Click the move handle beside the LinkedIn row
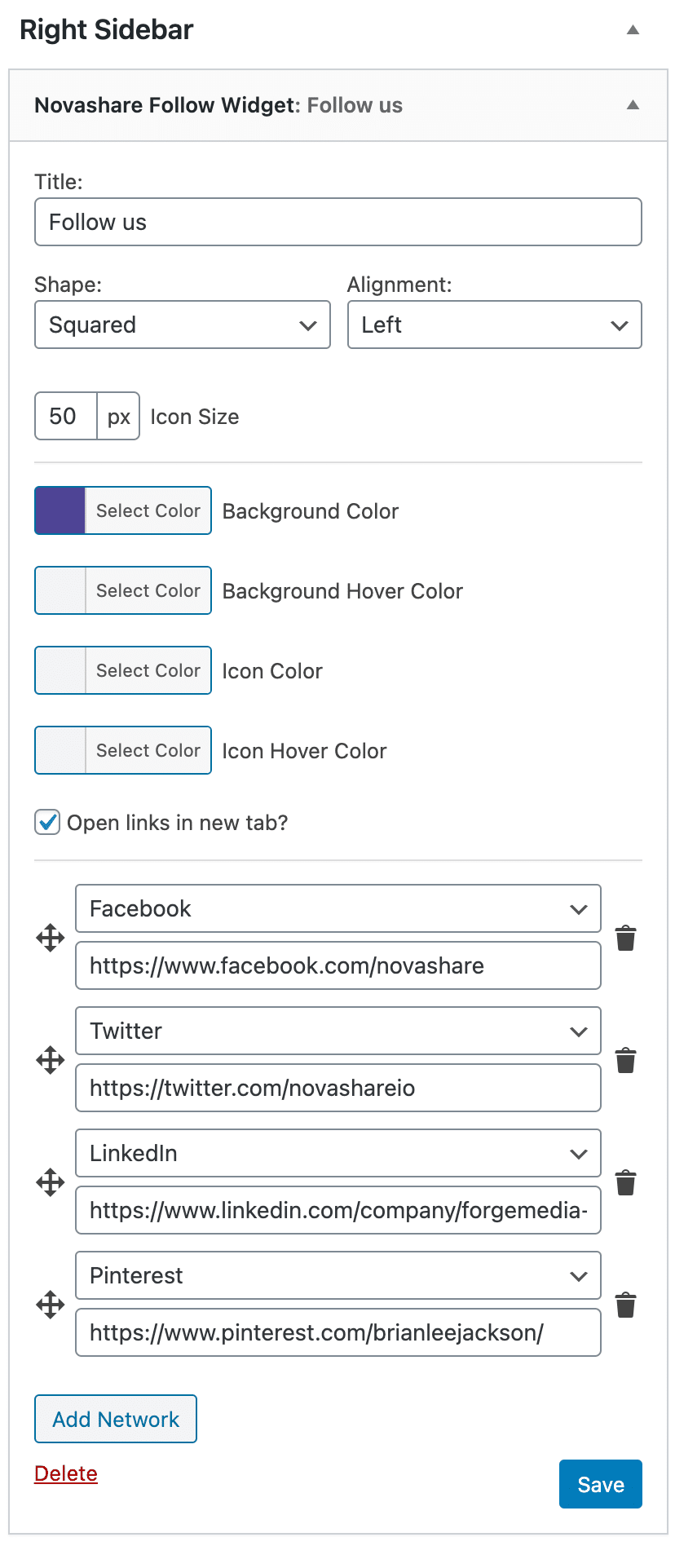The image size is (675, 1546). tap(50, 1183)
